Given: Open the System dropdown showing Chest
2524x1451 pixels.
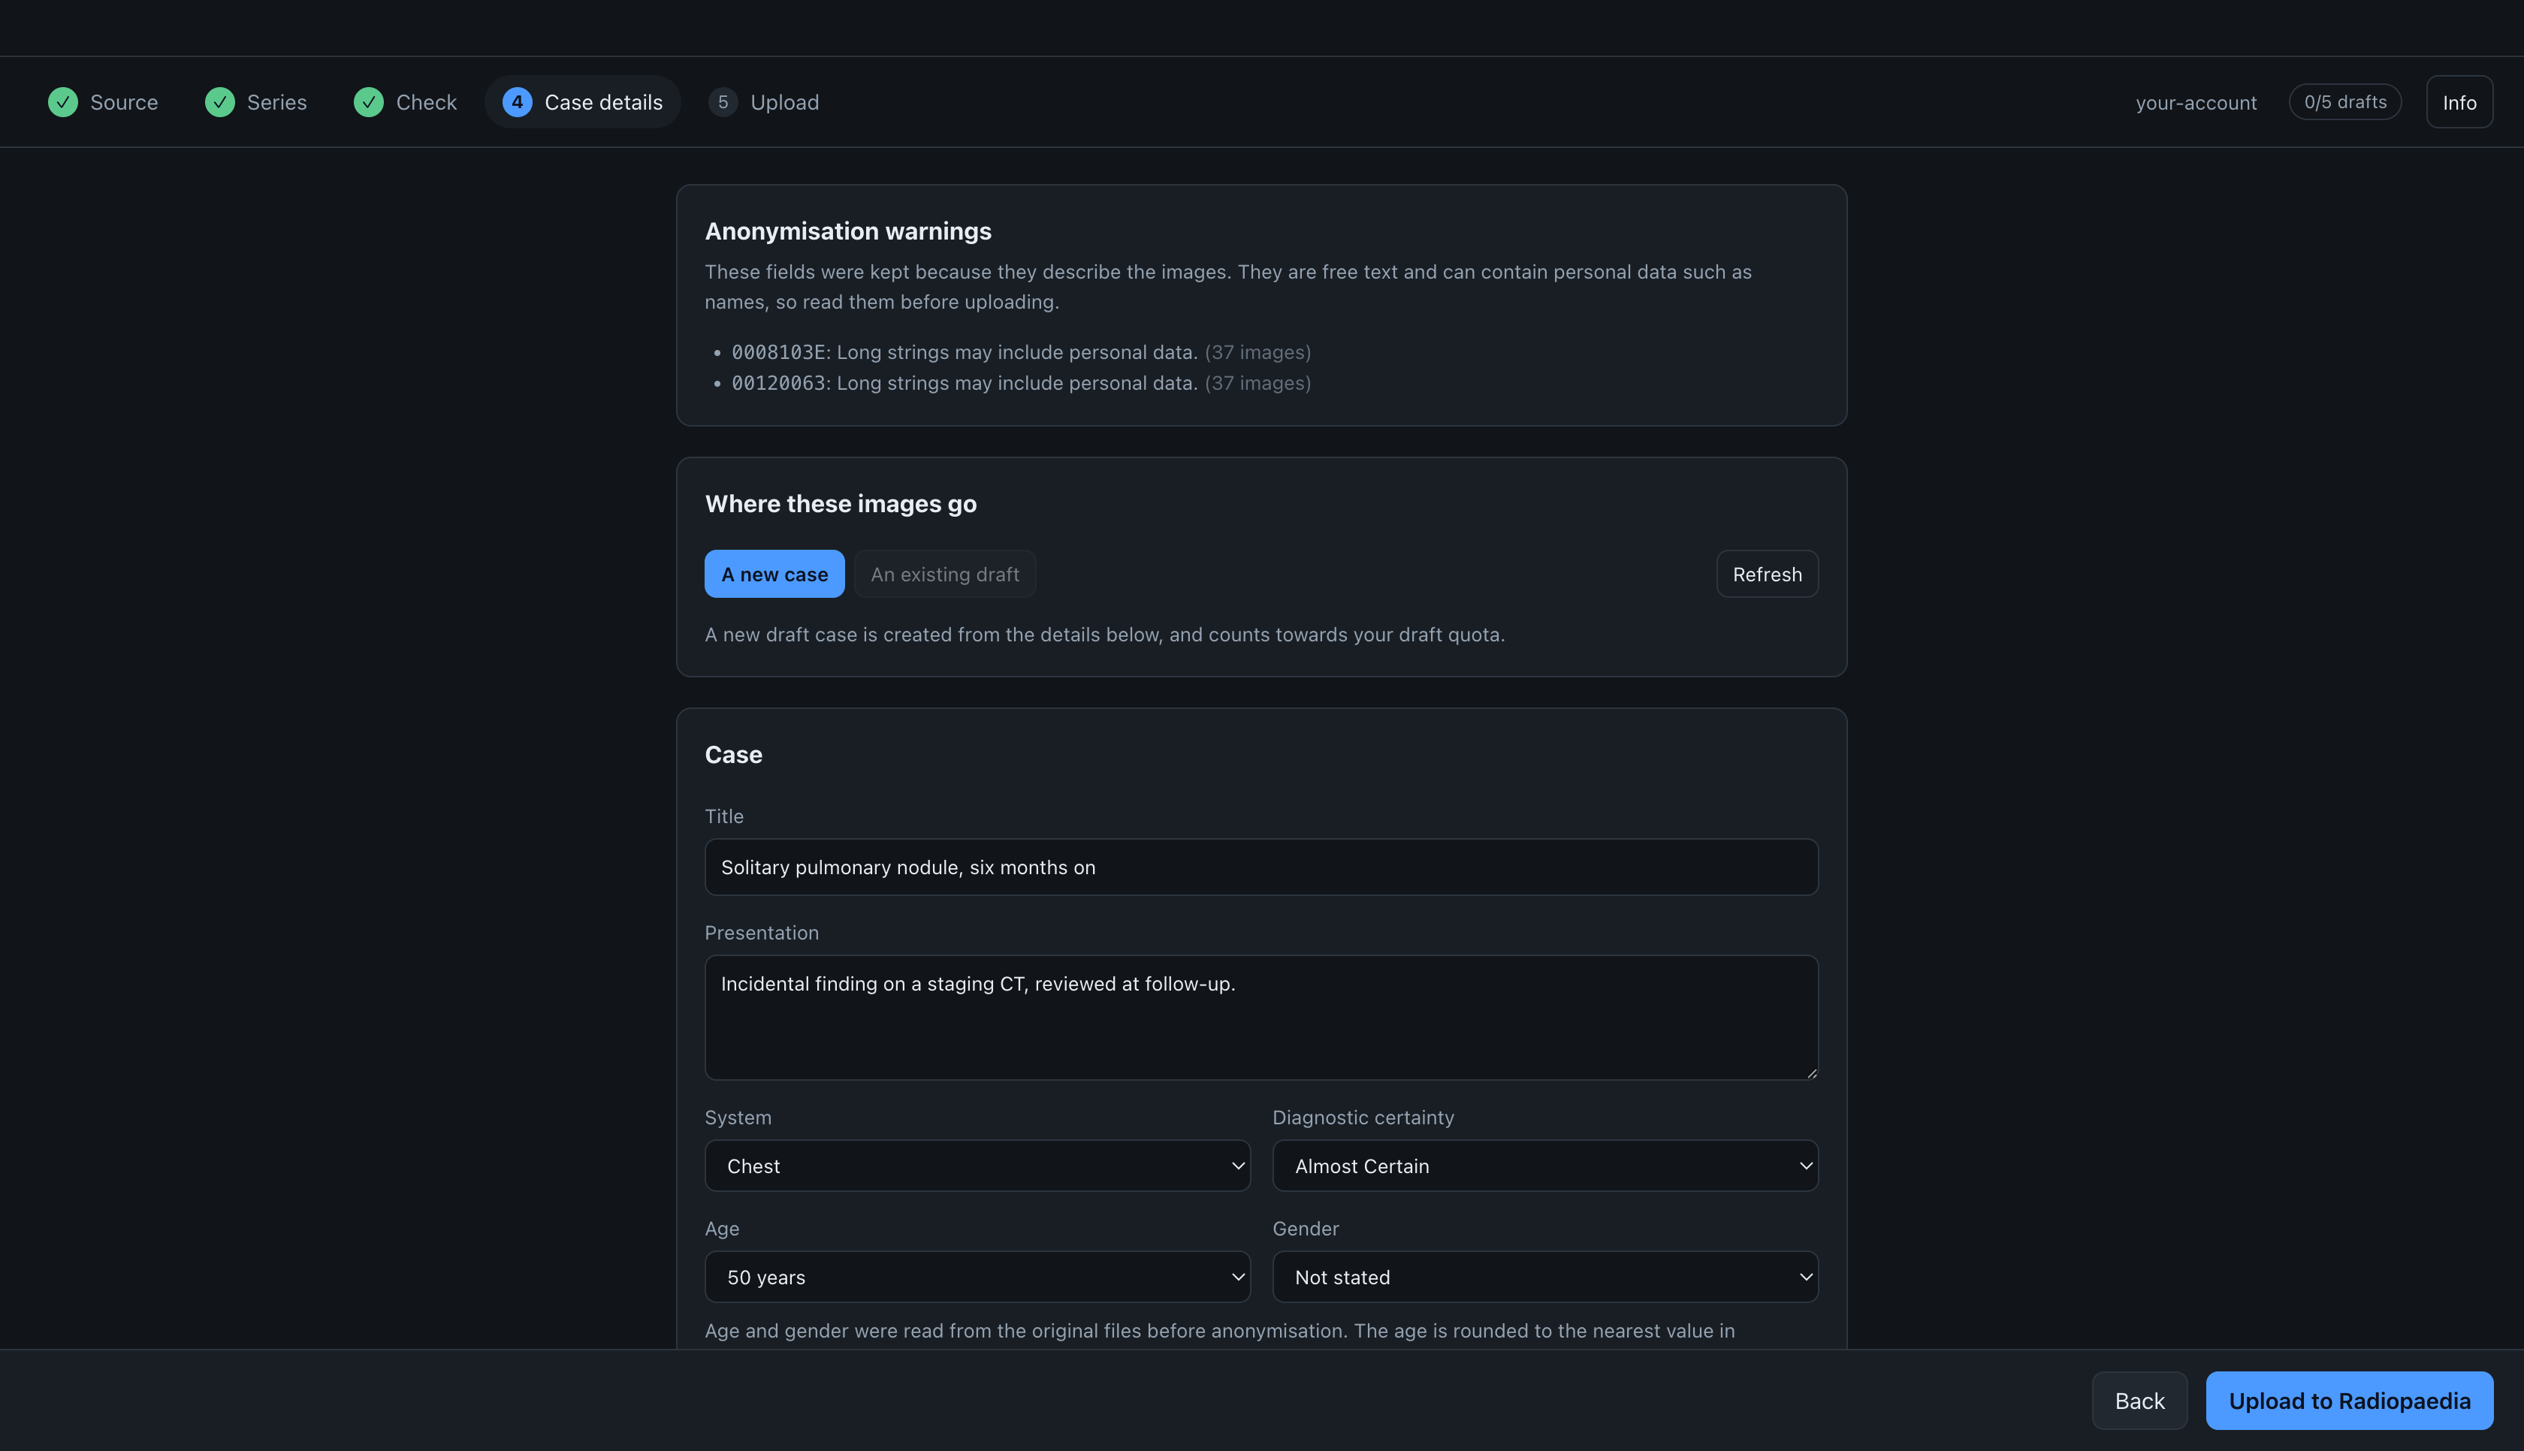Looking at the screenshot, I should pos(977,1166).
